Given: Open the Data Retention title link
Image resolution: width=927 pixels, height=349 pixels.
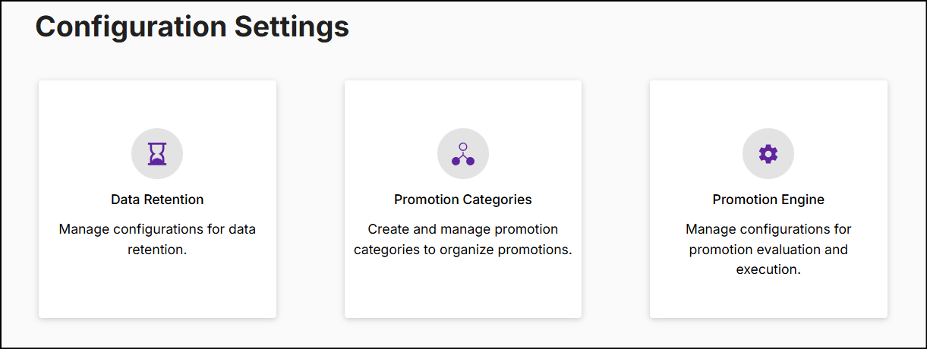Looking at the screenshot, I should pyautogui.click(x=157, y=200).
